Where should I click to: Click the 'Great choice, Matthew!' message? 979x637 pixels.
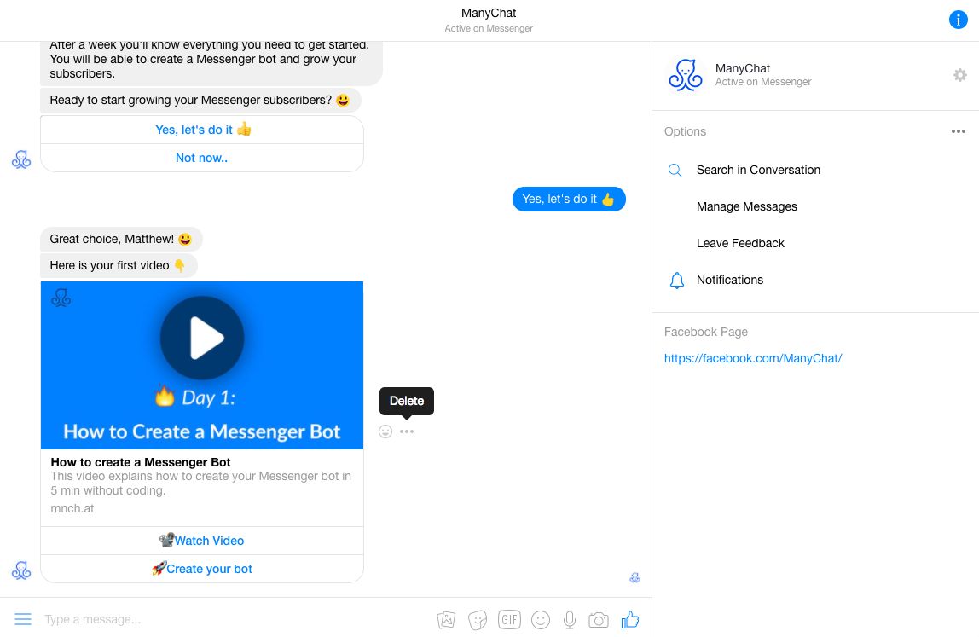coord(121,239)
